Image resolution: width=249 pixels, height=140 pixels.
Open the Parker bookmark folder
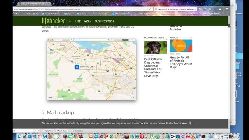68,14
